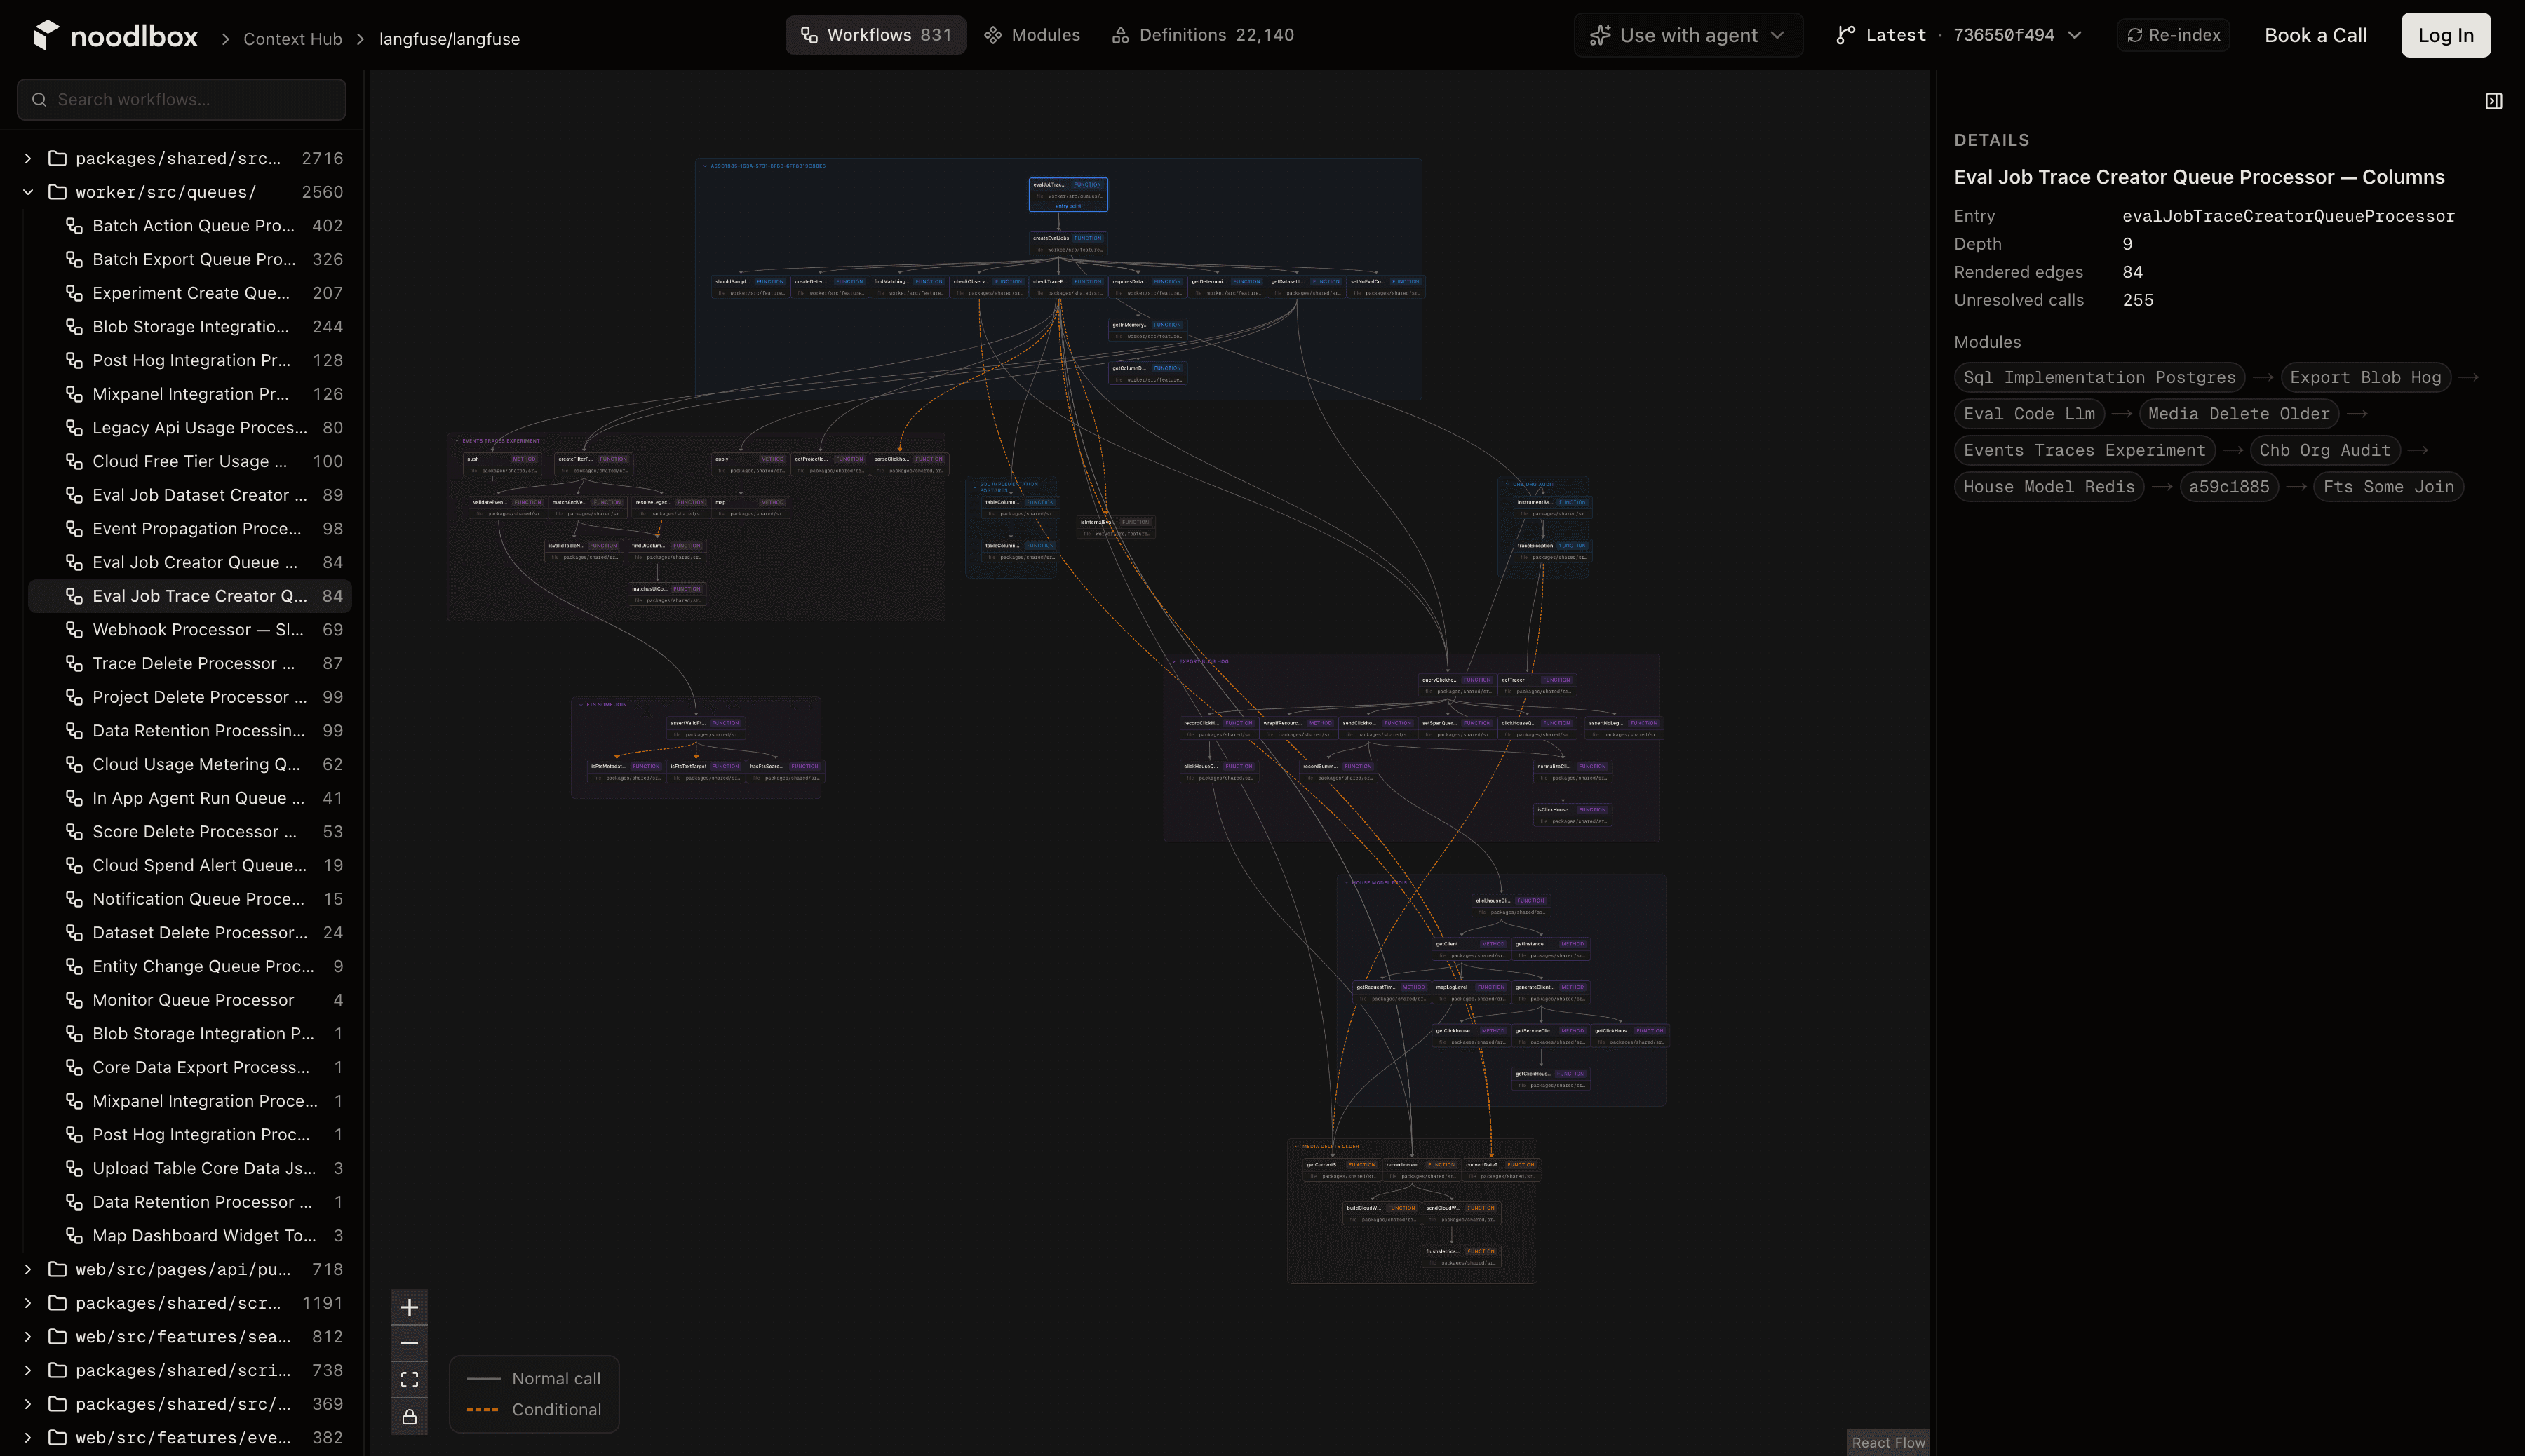The height and width of the screenshot is (1456, 2525).
Task: Expand the packages/shared/scr... 1191 folder chevron
Action: coord(28,1303)
